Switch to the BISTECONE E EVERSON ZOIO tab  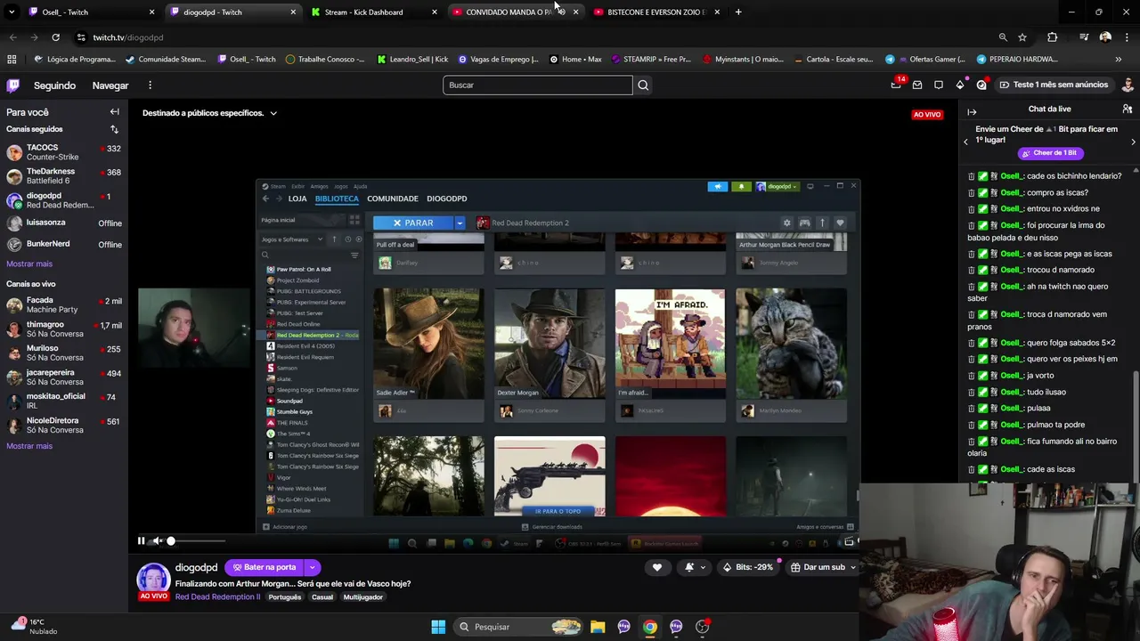pos(657,12)
